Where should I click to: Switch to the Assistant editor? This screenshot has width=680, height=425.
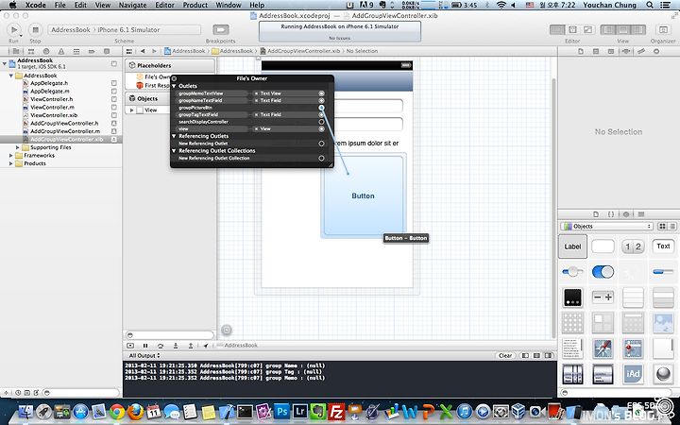point(572,29)
